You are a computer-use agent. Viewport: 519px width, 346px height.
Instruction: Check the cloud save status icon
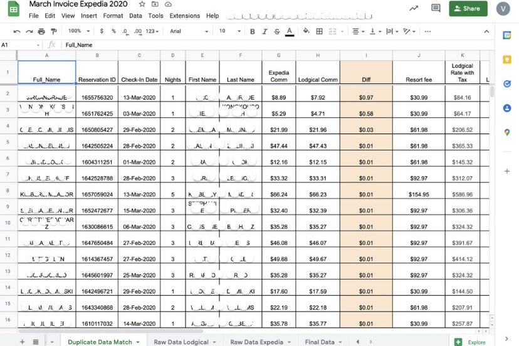pyautogui.click(x=168, y=4)
